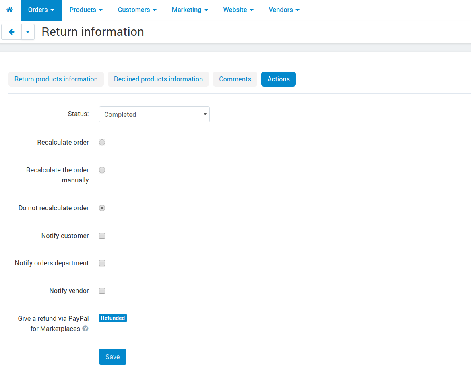Select Do not recalculate order radio
The width and height of the screenshot is (471, 372).
click(102, 208)
